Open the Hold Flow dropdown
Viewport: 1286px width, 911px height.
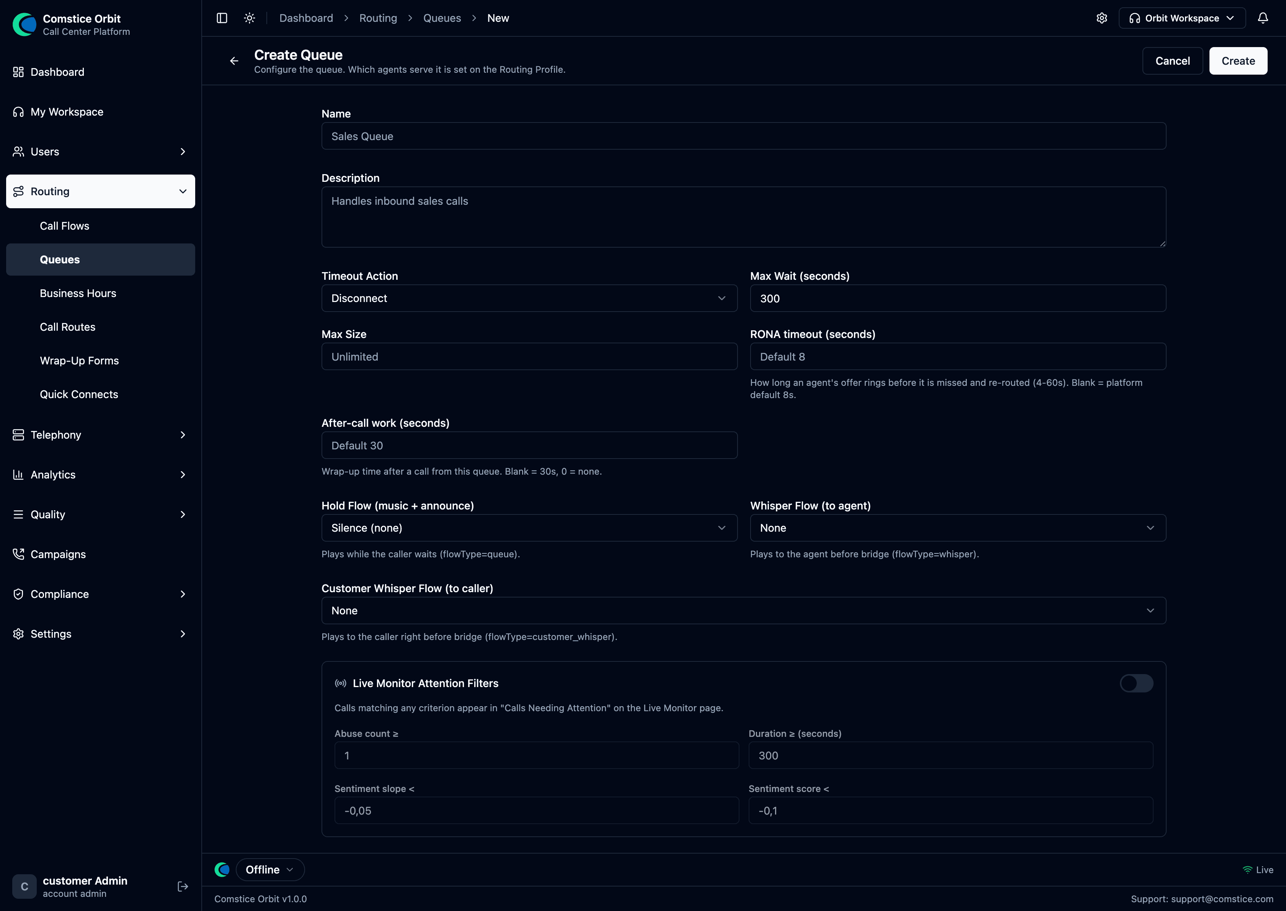click(x=529, y=528)
